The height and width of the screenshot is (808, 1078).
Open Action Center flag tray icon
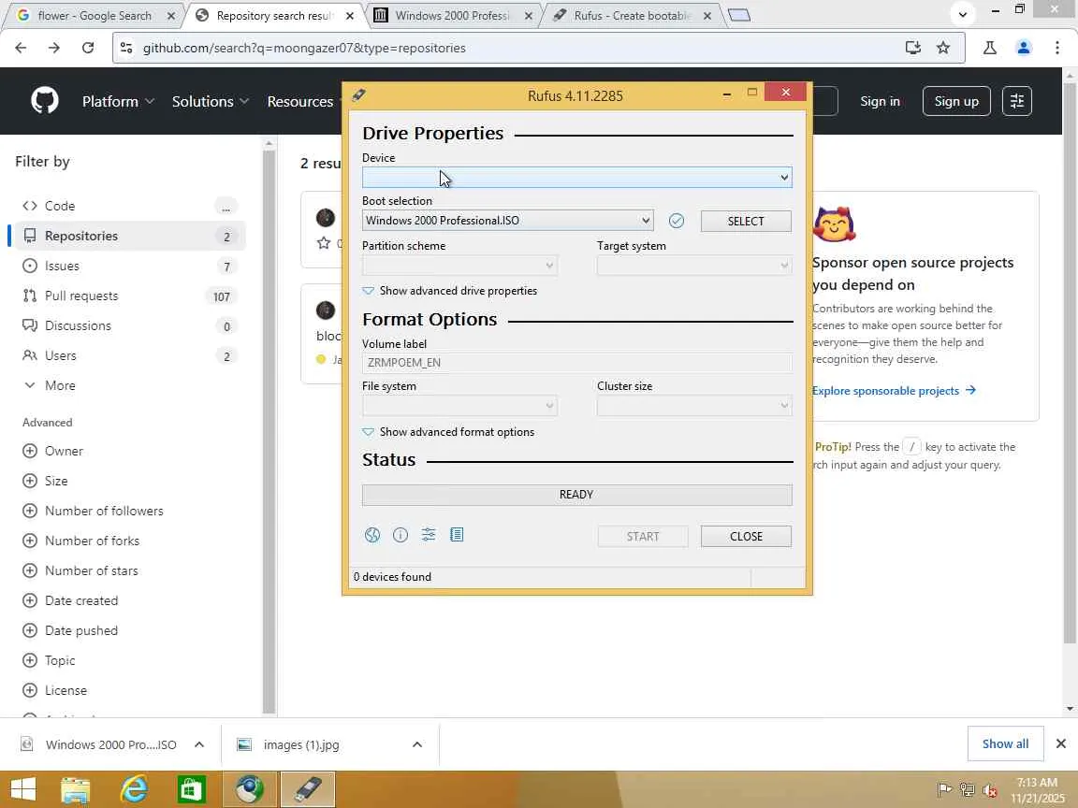tap(944, 790)
